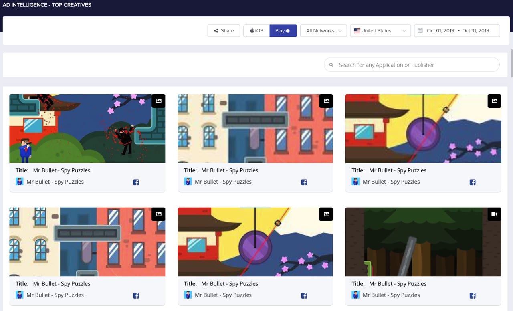Click Mr Bullet app icon under ninja creative
513x311 pixels.
click(20, 182)
